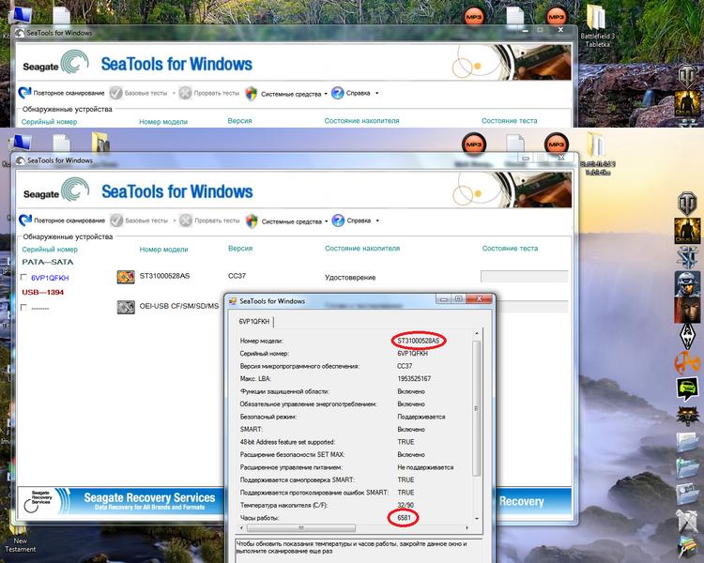
Task: Click the Справка question mark icon in upper window
Action: 337,93
